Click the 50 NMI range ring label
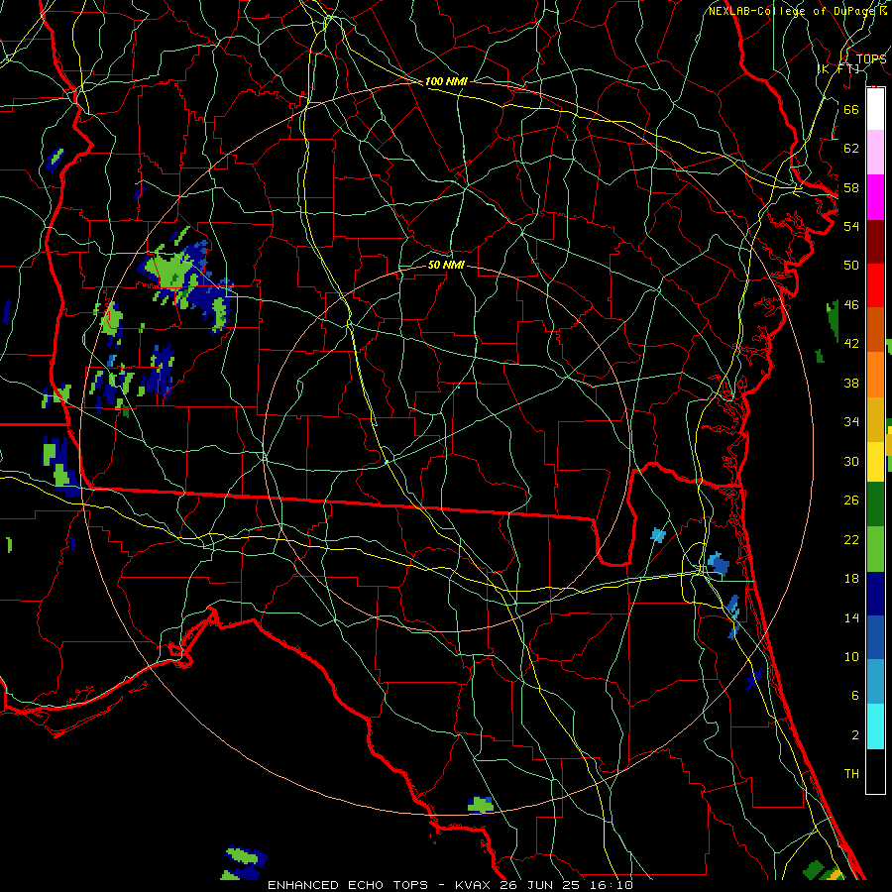 (x=446, y=265)
